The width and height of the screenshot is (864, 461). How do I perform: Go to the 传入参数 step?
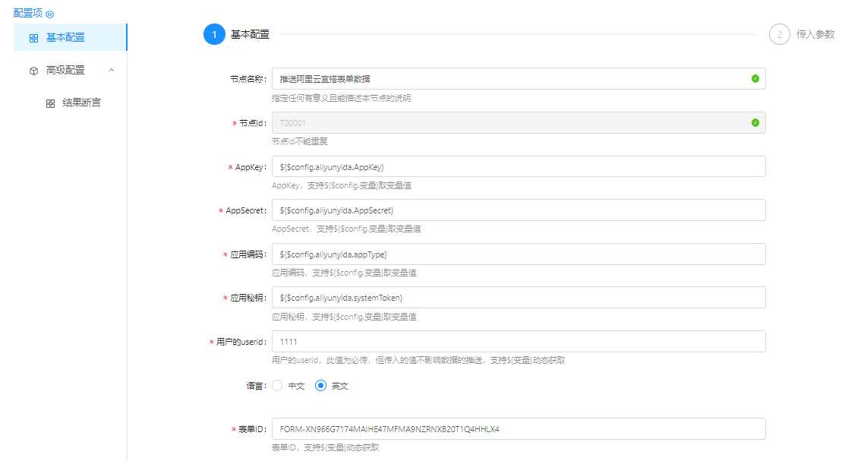(x=815, y=34)
